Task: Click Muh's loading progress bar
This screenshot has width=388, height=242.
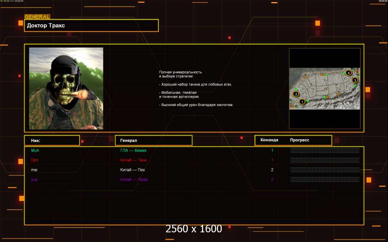Action: (325, 150)
